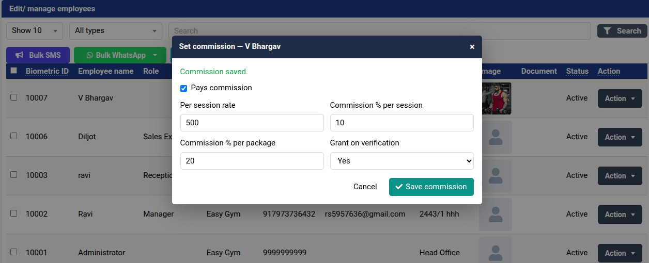This screenshot has width=649, height=263.
Task: Click the Commission saved message
Action: [x=214, y=72]
